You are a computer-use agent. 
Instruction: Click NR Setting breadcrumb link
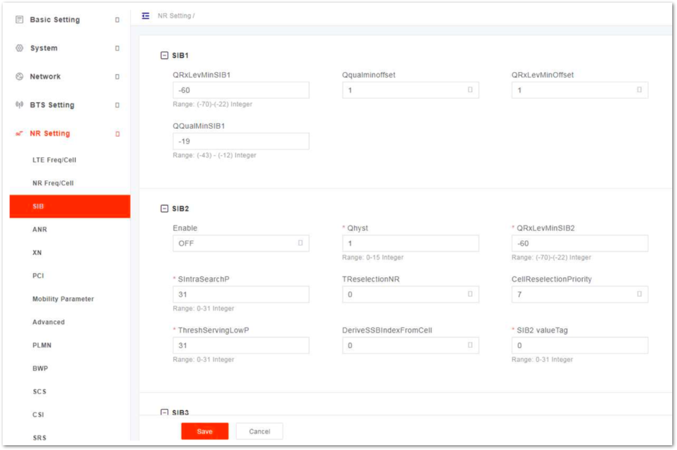[174, 16]
